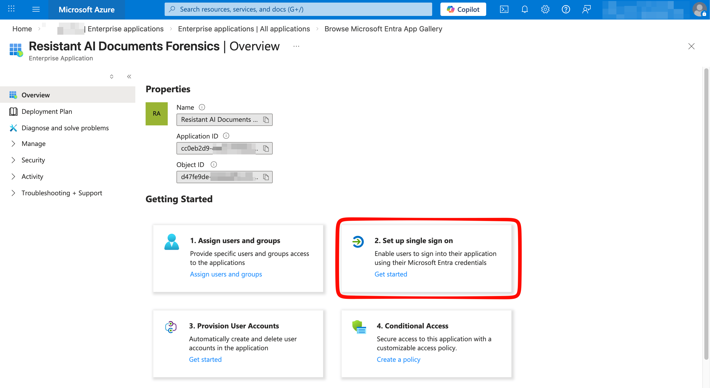The height and width of the screenshot is (388, 710).
Task: Click the Application ID text field
Action: coord(224,149)
